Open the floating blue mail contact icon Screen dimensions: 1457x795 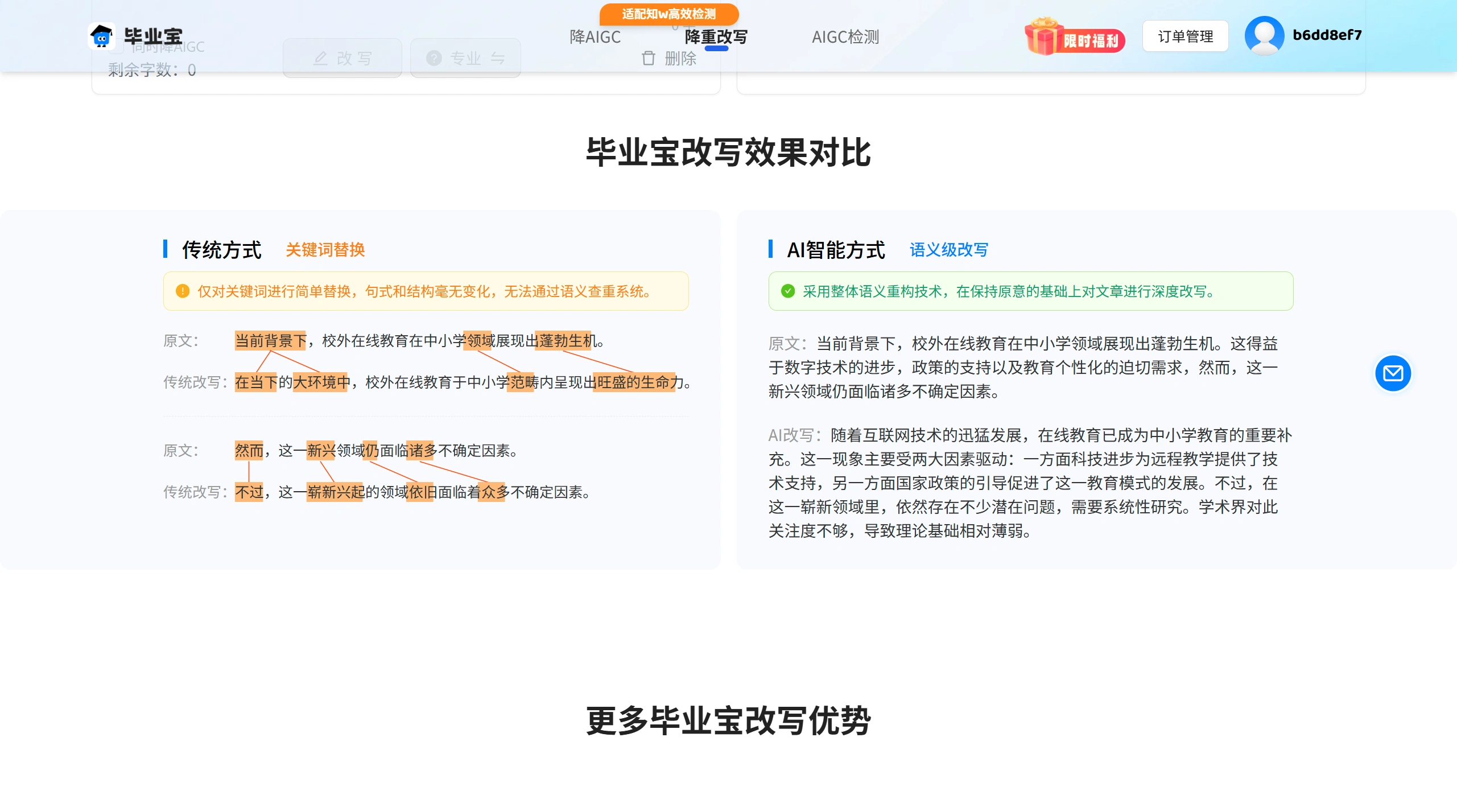click(1393, 373)
